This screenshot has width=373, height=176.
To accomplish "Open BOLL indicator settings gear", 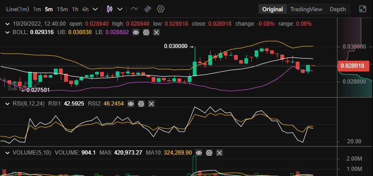I will click(x=146, y=33).
